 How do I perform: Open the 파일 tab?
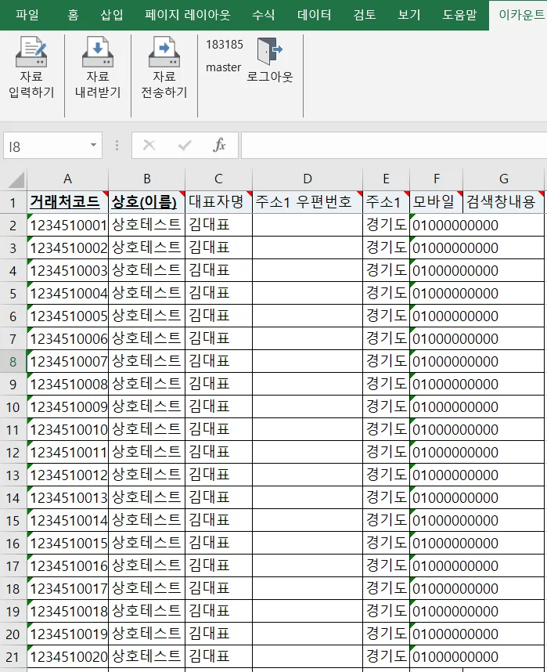pos(27,15)
